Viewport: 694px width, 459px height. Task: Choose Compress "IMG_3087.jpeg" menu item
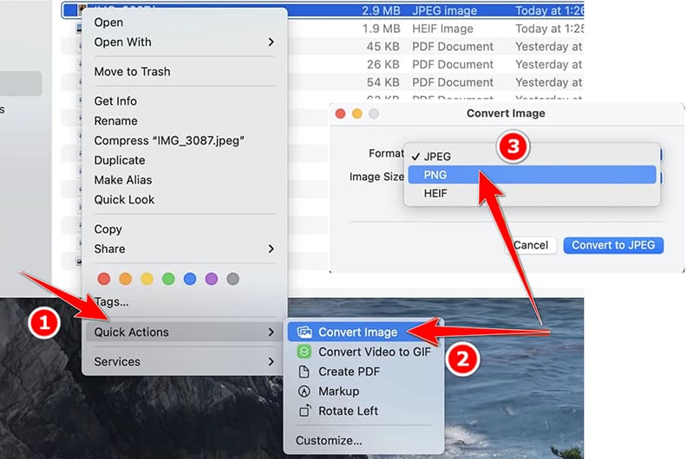tap(168, 140)
